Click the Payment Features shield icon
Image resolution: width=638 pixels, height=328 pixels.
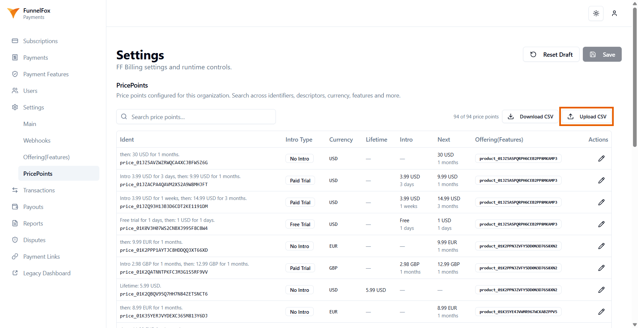15,74
